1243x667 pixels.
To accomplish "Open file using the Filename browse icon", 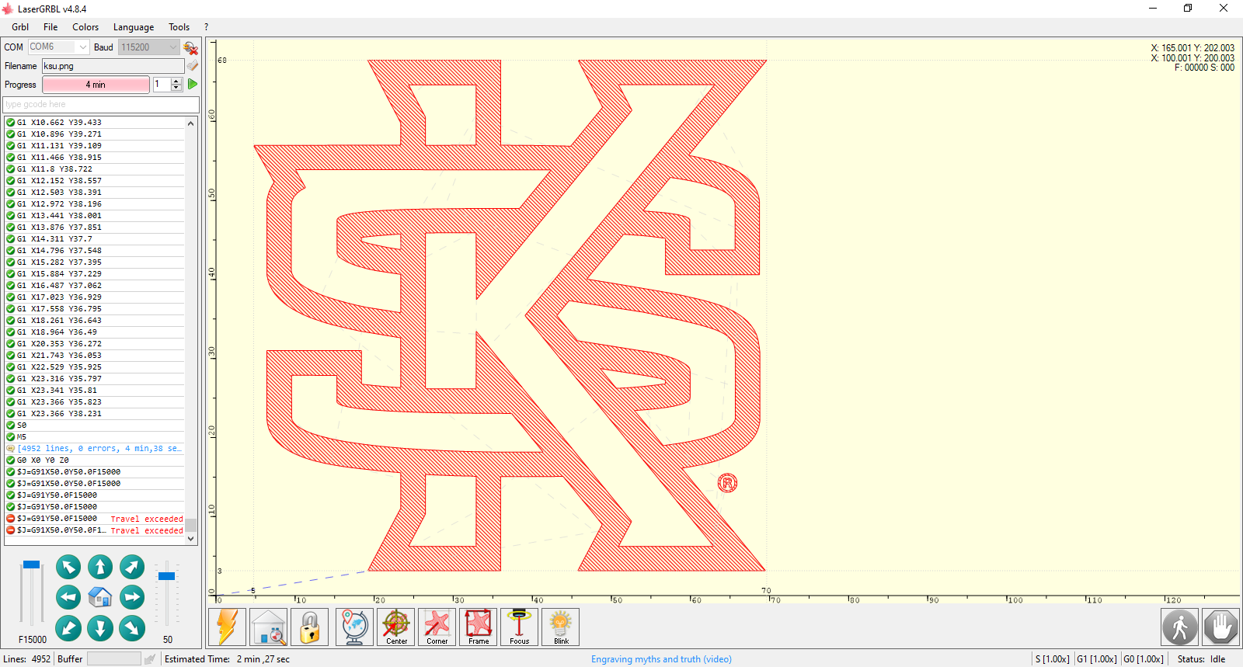I will (193, 66).
